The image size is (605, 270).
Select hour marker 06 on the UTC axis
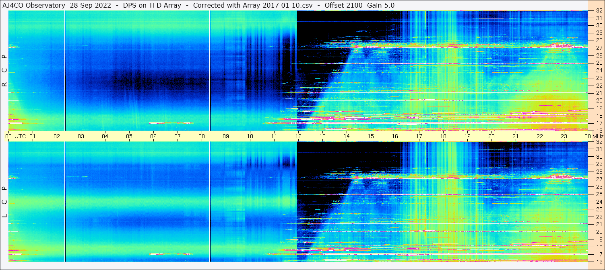pyautogui.click(x=153, y=136)
